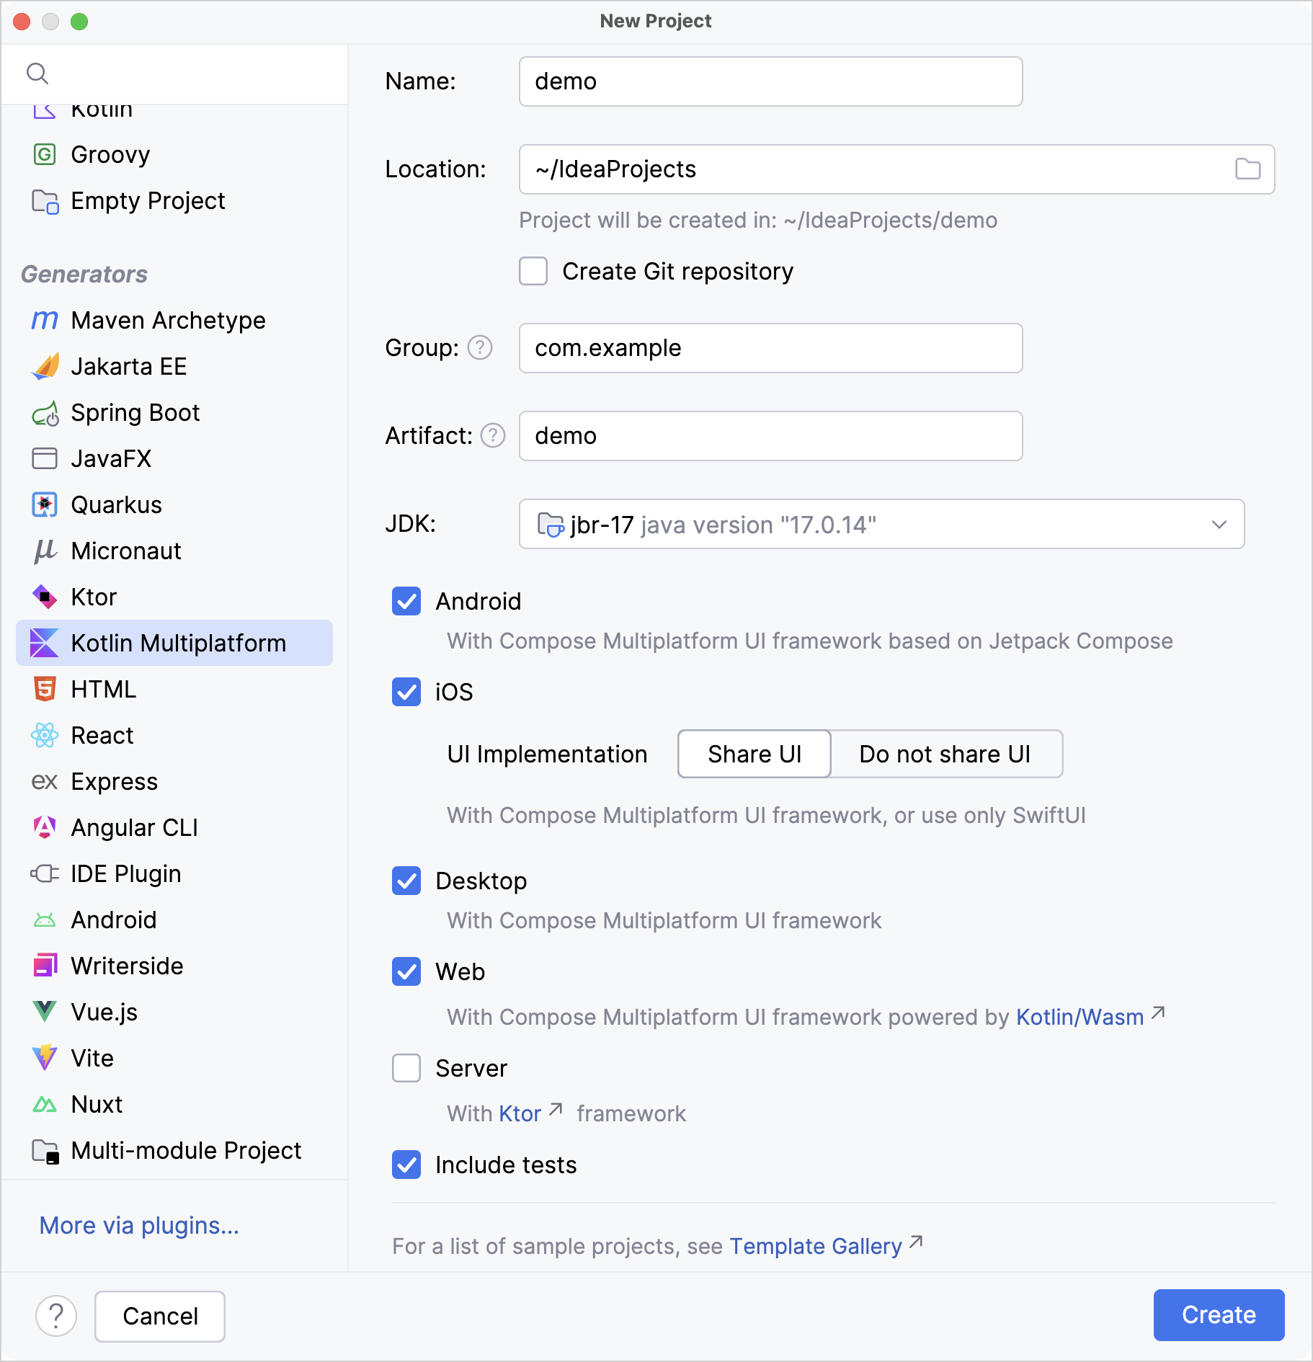
Task: Select the Maven Archetype generator
Action: pos(167,320)
